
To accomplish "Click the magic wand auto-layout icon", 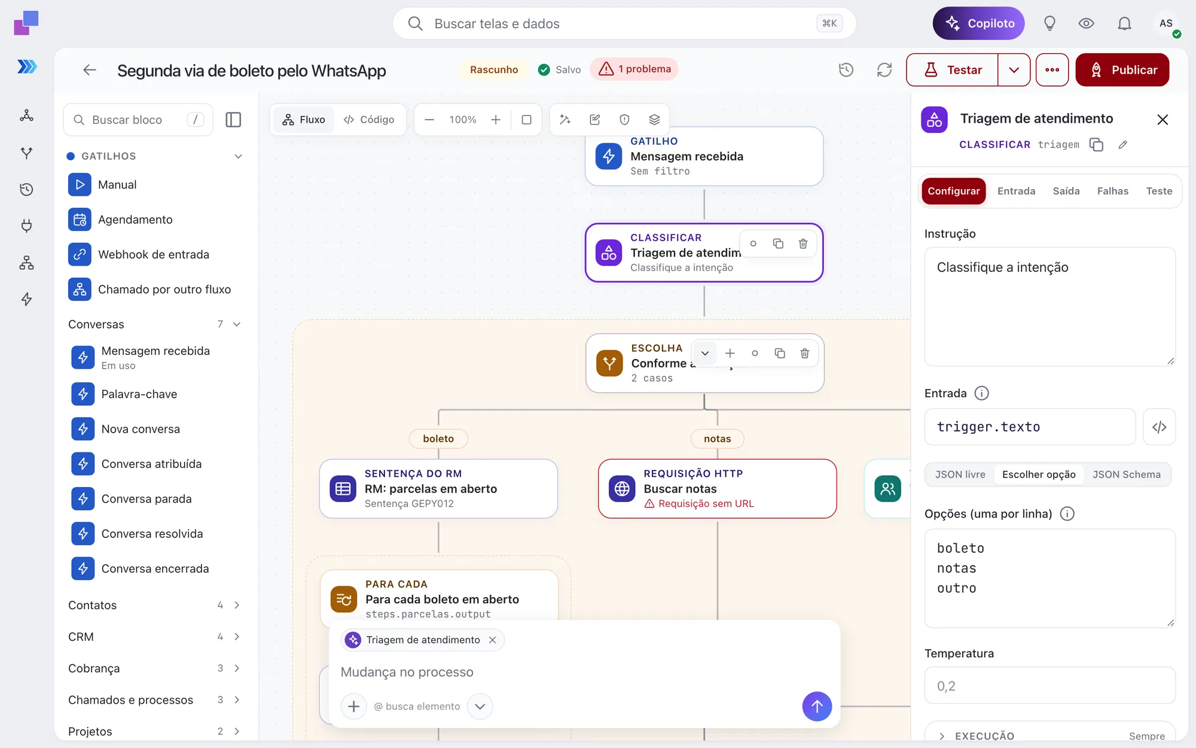I will (565, 120).
